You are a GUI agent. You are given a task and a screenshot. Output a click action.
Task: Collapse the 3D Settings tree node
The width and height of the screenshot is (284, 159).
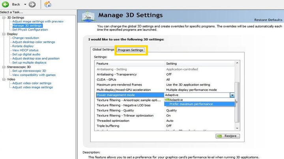coord(4,18)
